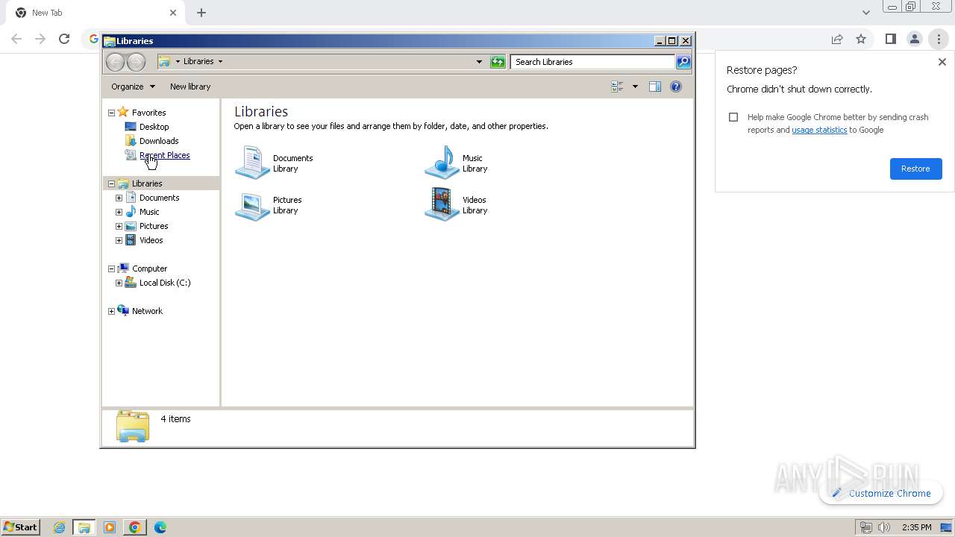Close the New Tab tab
Image resolution: width=955 pixels, height=537 pixels.
(172, 13)
